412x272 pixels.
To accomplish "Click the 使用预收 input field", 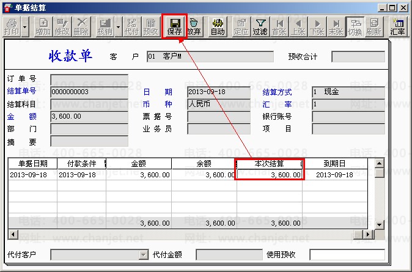I will point(347,255).
